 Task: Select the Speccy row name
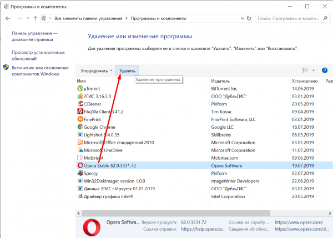90,173
